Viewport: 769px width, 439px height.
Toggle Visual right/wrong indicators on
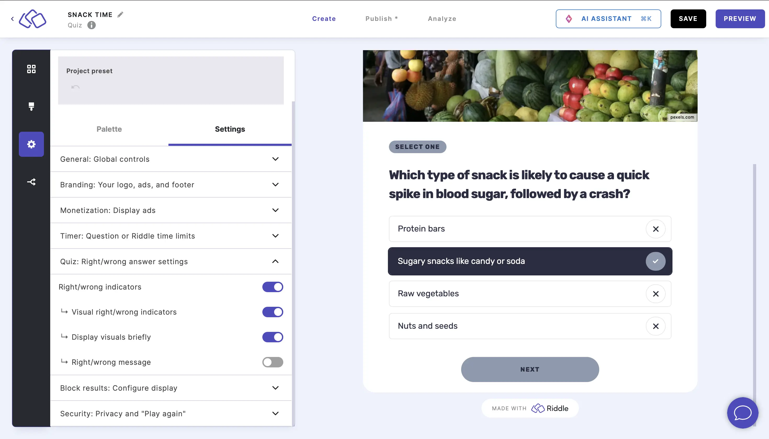[273, 312]
